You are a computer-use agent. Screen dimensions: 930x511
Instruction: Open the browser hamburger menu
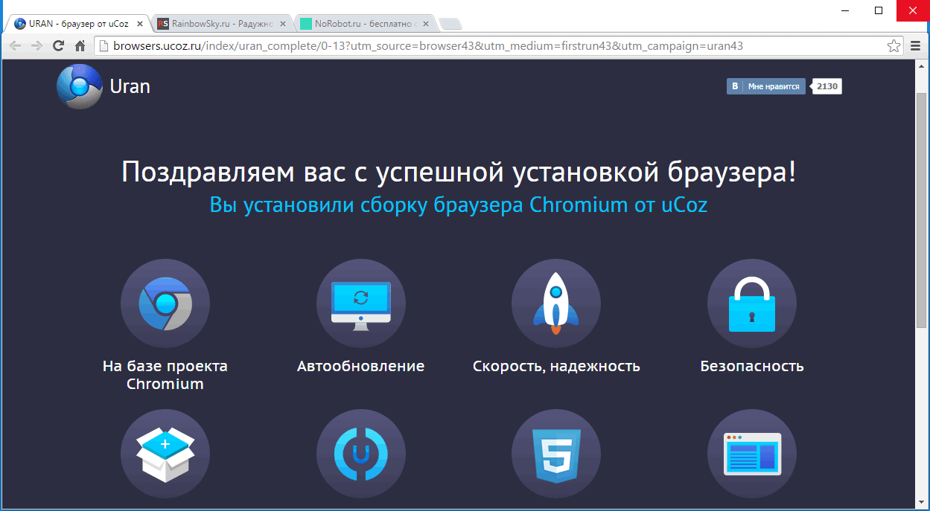916,46
